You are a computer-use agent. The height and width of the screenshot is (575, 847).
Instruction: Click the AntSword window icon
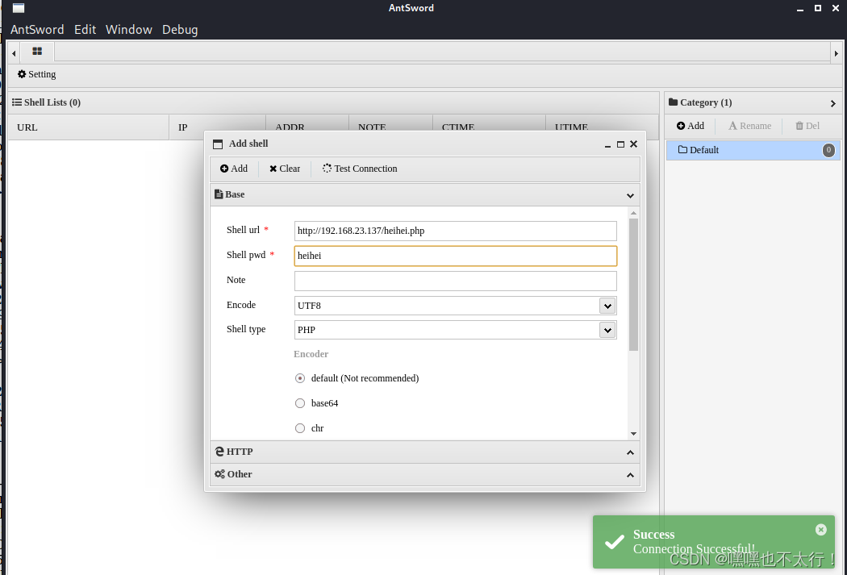click(x=19, y=8)
